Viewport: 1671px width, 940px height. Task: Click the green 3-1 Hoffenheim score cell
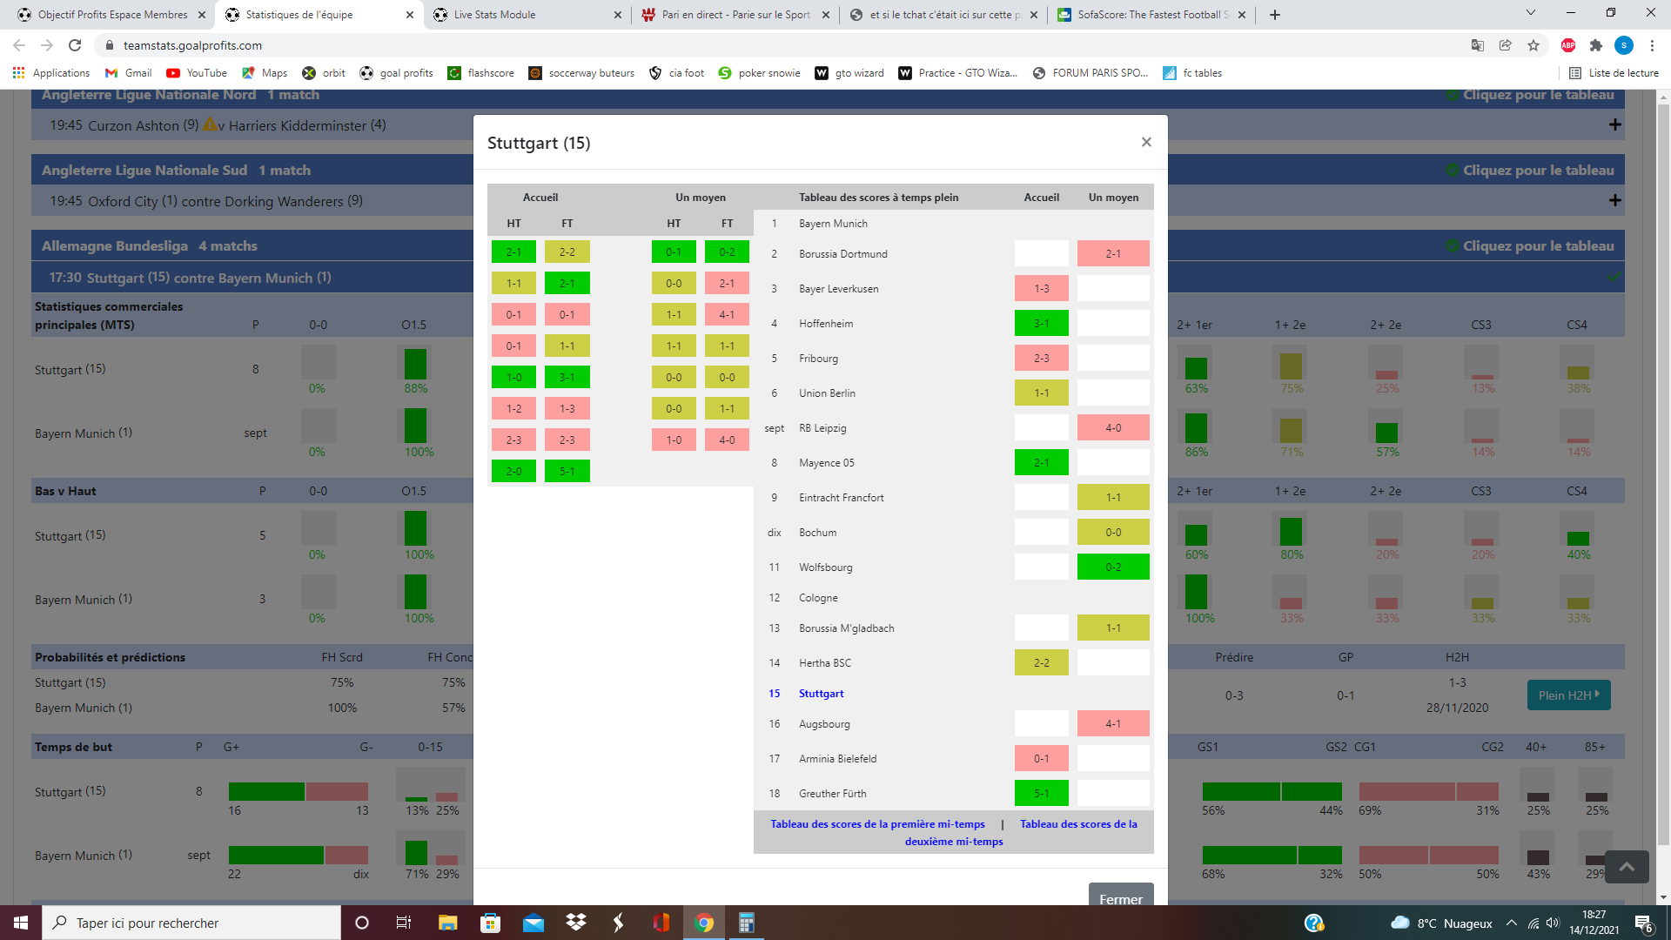tap(1041, 323)
